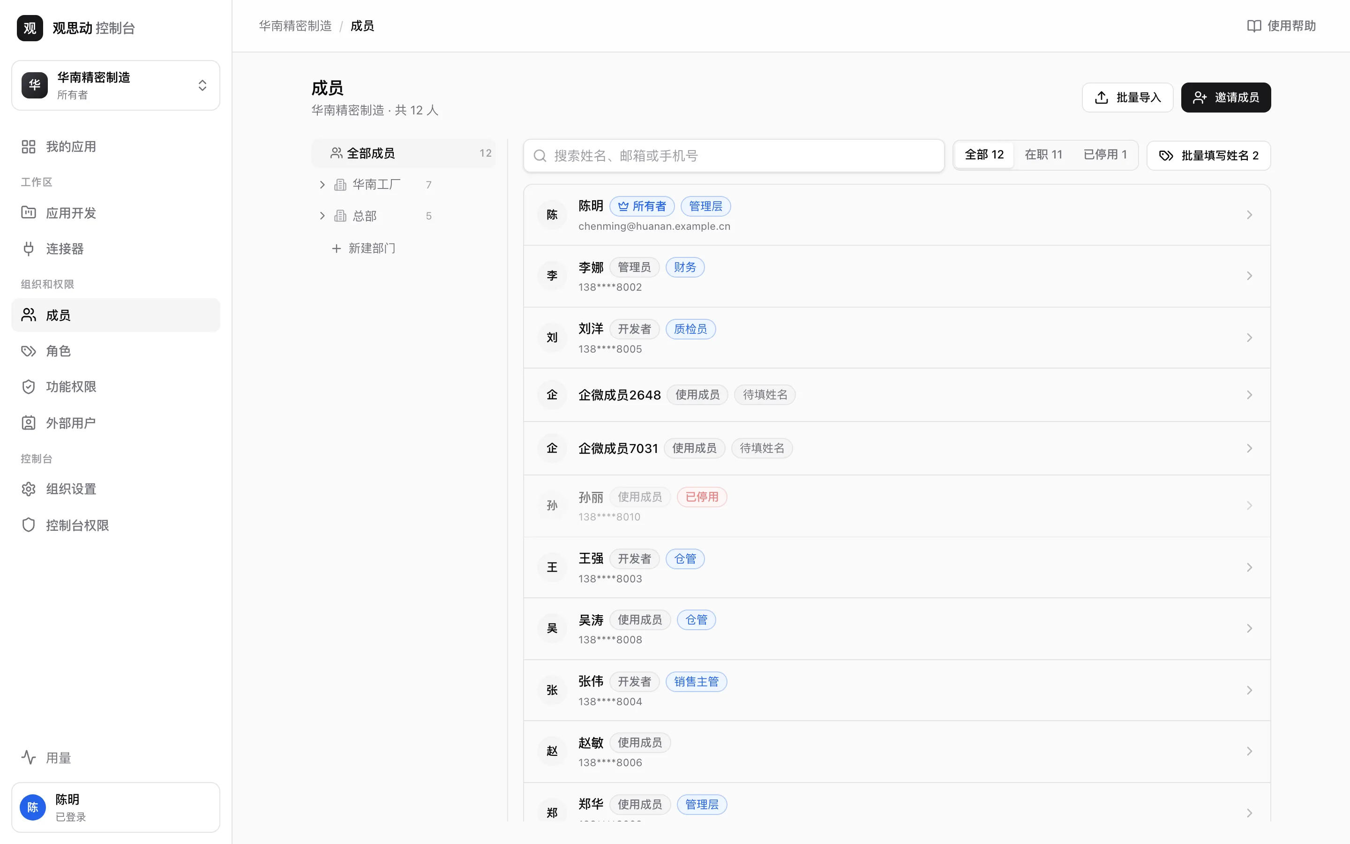This screenshot has width=1350, height=844.
Task: Click 批量填写姓名 2 button
Action: (x=1208, y=156)
